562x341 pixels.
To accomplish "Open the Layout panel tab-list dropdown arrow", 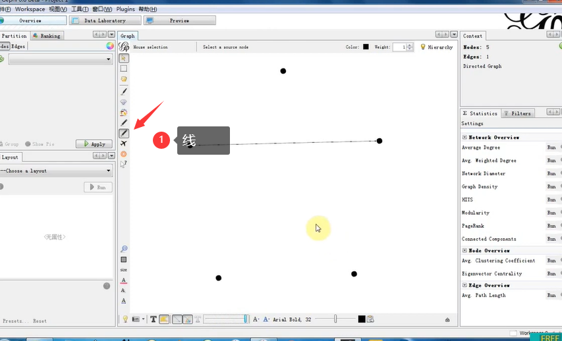I will 111,155.
